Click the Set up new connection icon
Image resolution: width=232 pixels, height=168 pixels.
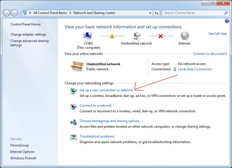click(x=74, y=91)
